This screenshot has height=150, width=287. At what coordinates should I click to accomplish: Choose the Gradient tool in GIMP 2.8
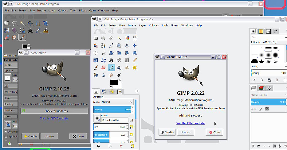127,60
